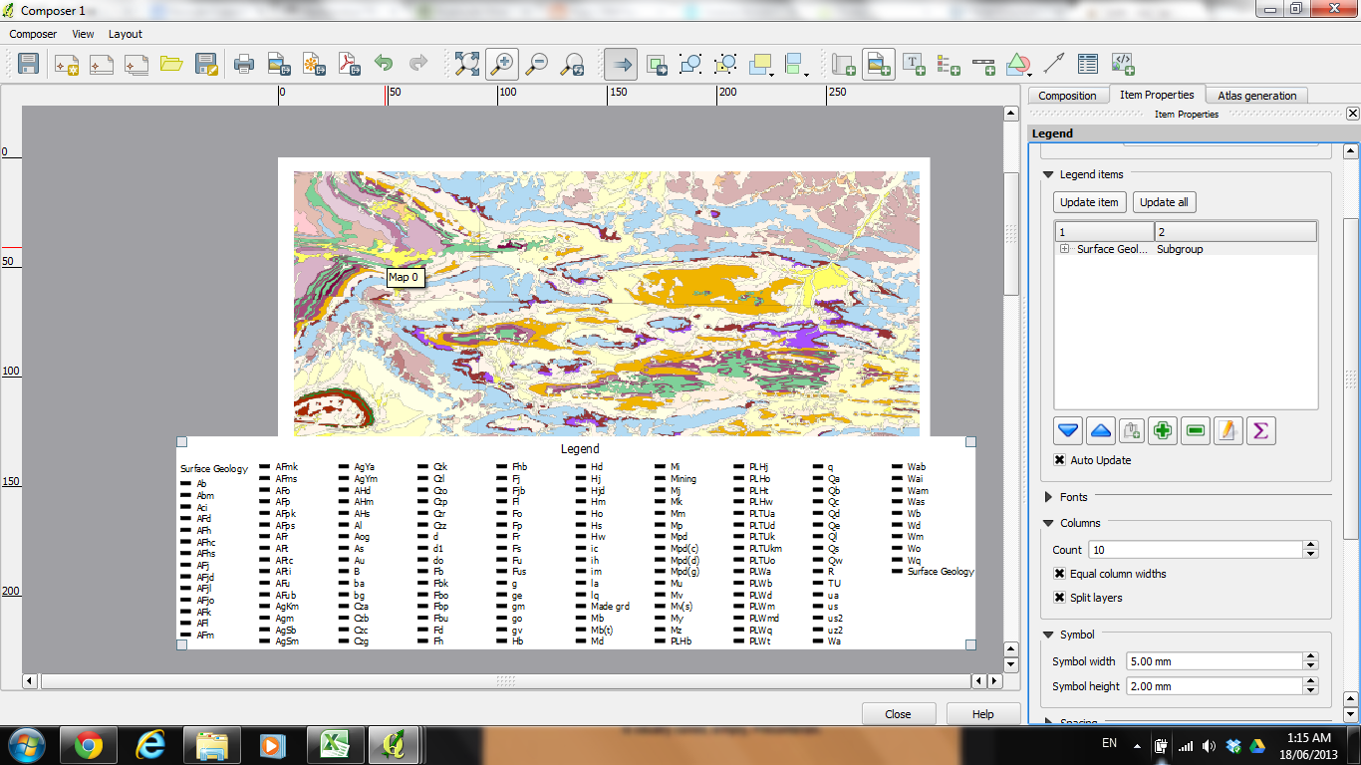Image resolution: width=1361 pixels, height=765 pixels.
Task: Select the Move item arrow tool
Action: point(621,65)
